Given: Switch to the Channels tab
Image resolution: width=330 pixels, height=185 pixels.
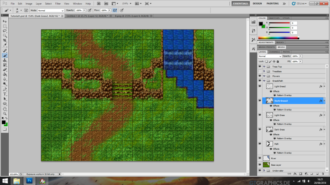Looking at the screenshot, I should point(274,52).
